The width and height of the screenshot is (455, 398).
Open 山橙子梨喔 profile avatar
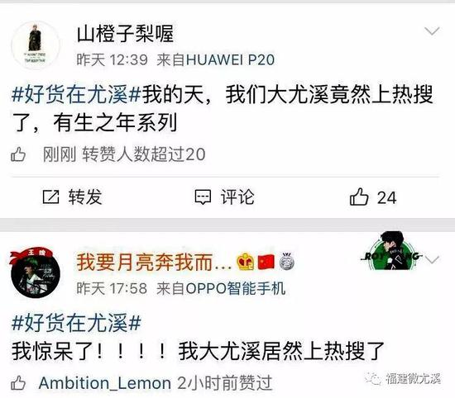click(35, 45)
